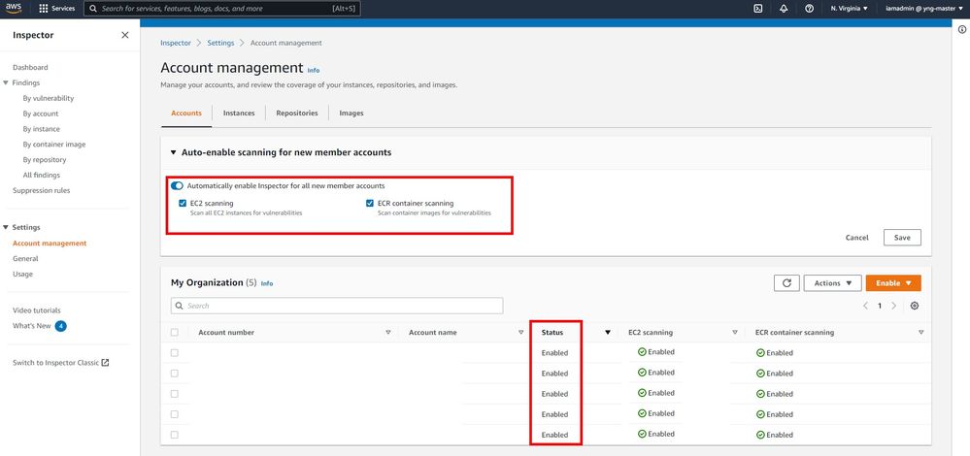Open Info link beside My Organization
The width and height of the screenshot is (970, 456).
(x=267, y=283)
